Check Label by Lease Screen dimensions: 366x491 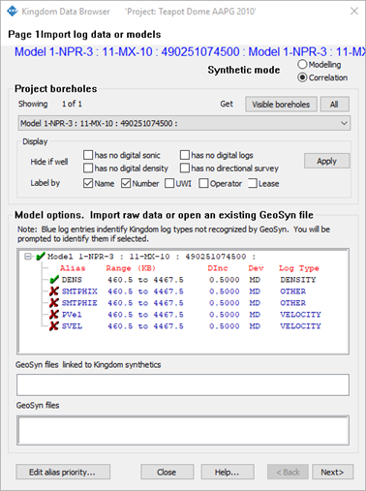coord(253,183)
